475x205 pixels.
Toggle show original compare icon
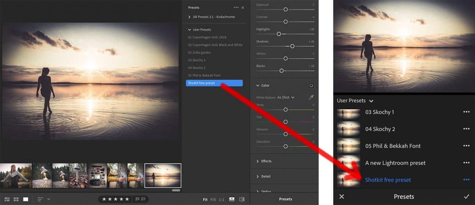(x=242, y=199)
